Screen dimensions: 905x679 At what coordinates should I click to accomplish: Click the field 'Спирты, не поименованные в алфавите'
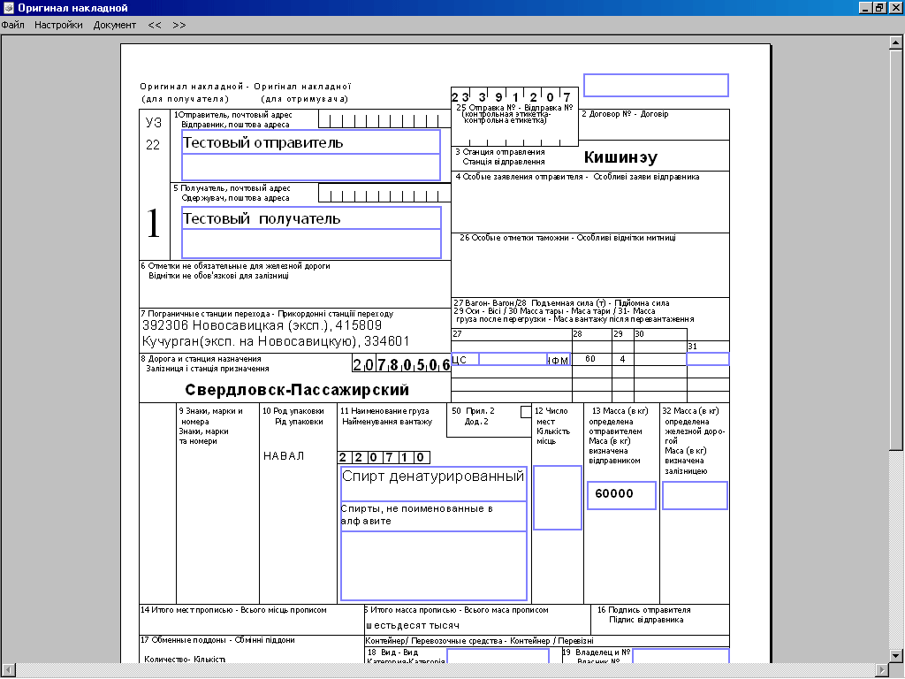pos(433,516)
